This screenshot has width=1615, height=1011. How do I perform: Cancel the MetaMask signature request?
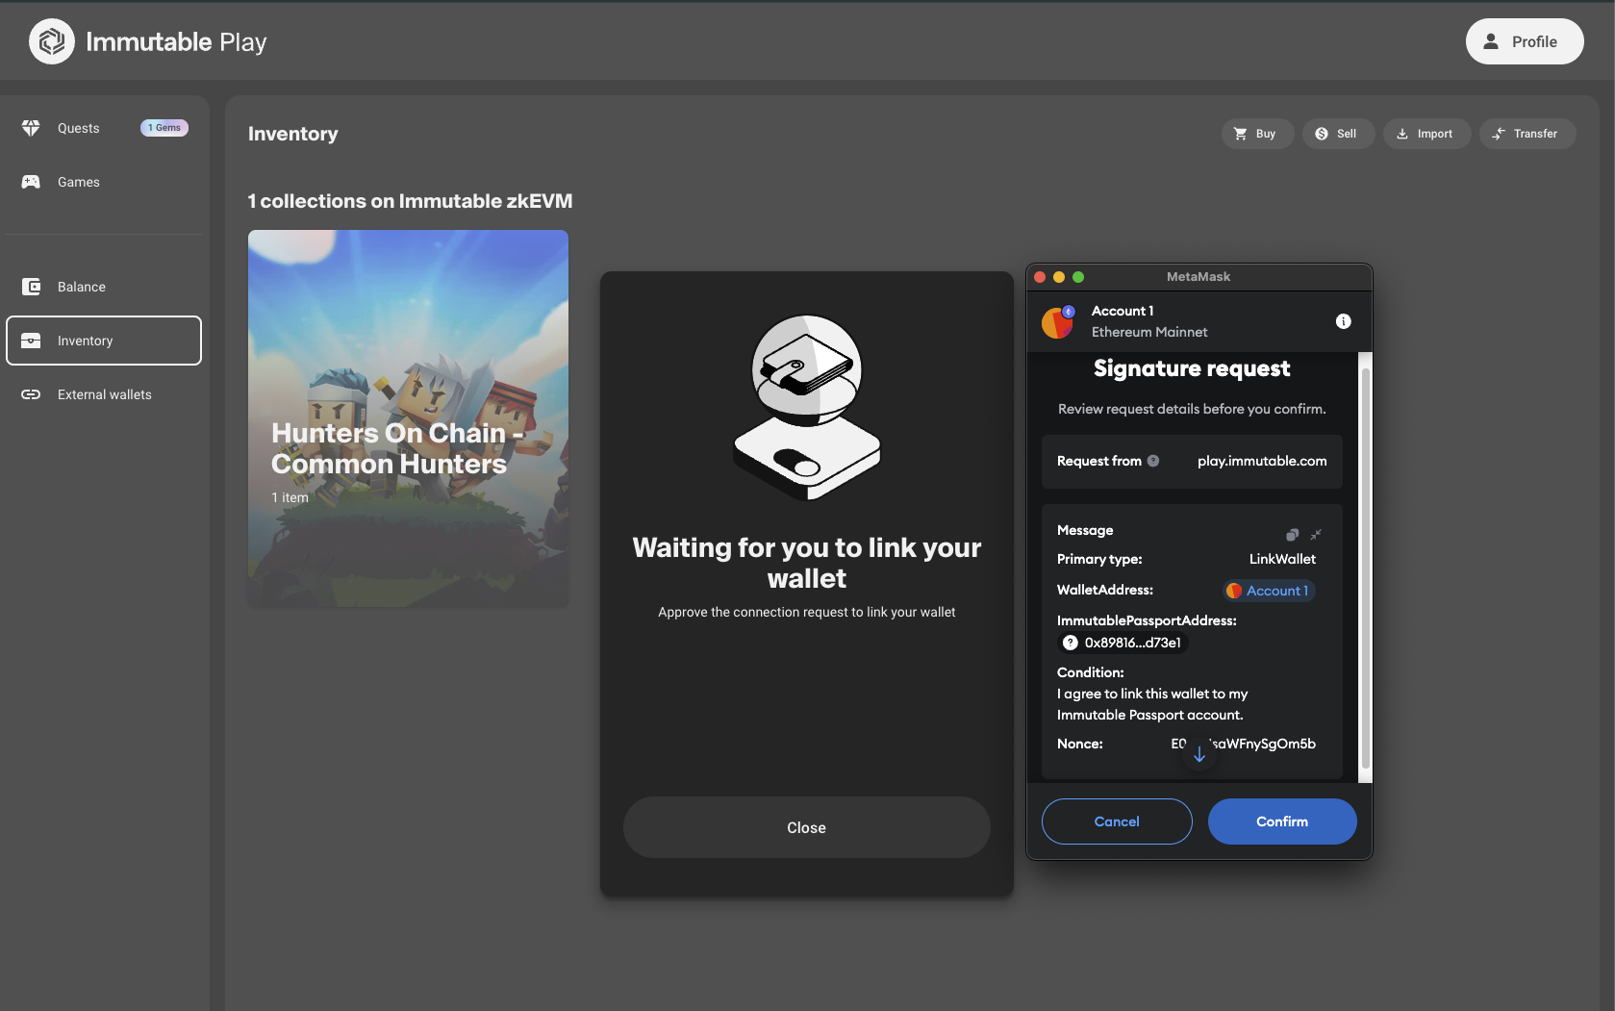[x=1117, y=821]
